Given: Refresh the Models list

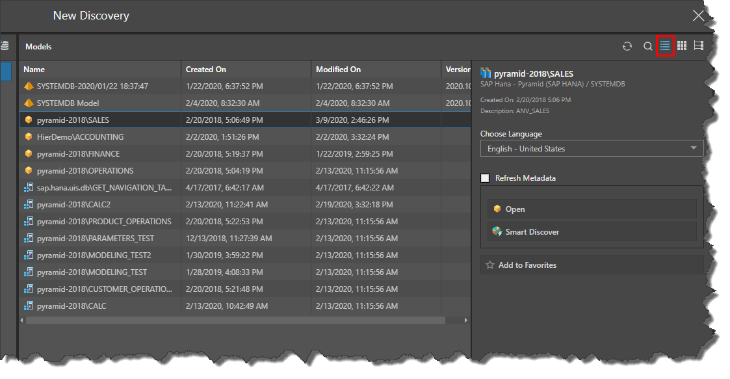Looking at the screenshot, I should pyautogui.click(x=627, y=46).
